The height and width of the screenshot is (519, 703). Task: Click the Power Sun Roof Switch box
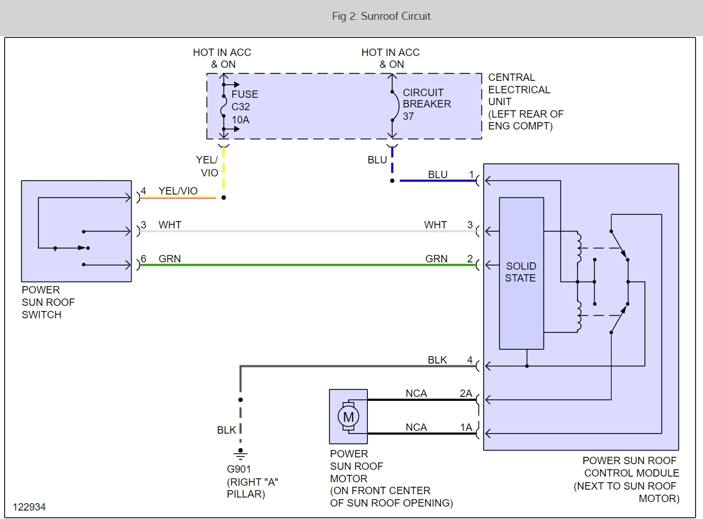click(76, 231)
